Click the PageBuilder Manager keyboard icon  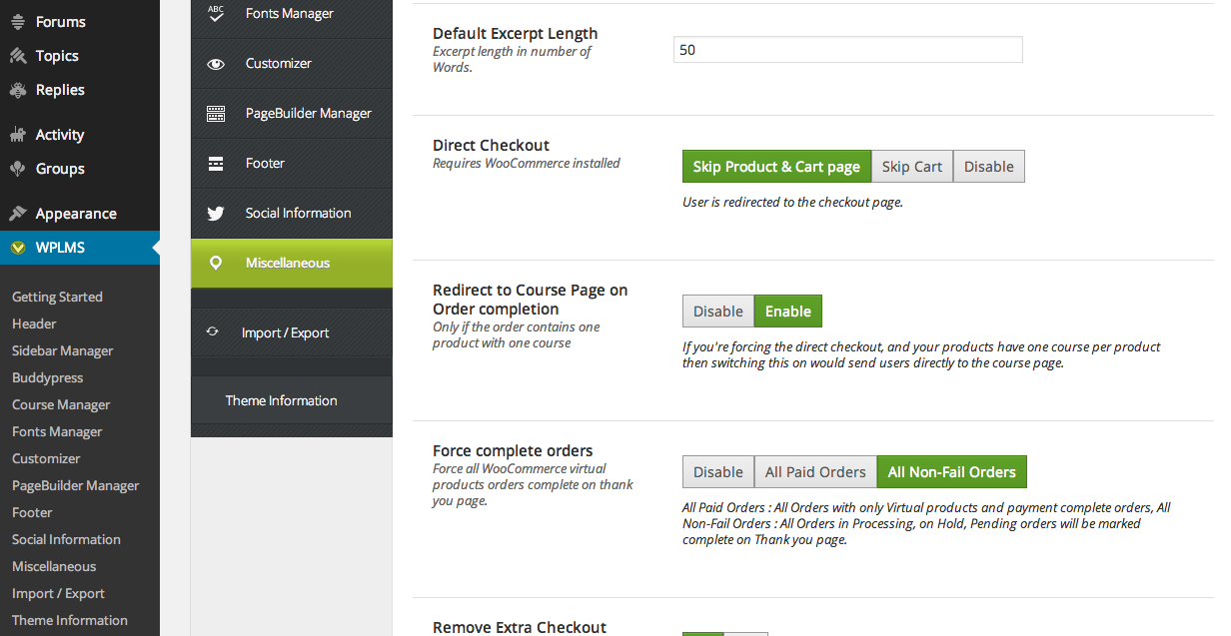[216, 114]
